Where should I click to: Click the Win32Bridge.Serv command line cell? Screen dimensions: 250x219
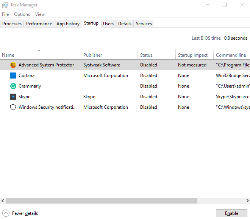point(233,76)
